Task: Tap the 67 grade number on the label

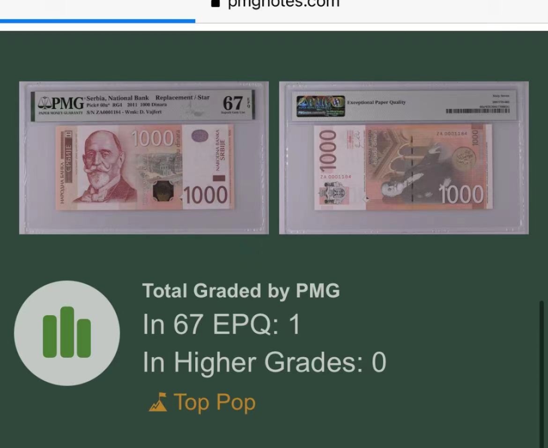Action: point(232,103)
